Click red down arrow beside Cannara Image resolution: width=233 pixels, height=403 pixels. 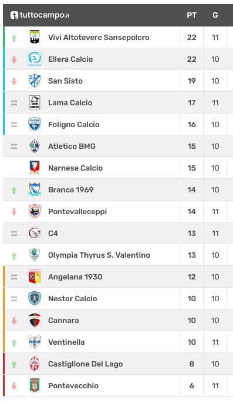coord(14,321)
